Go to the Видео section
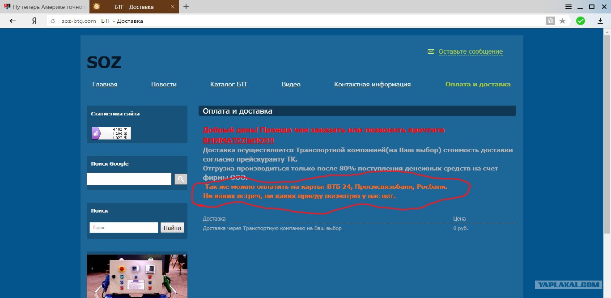Screen dimensions: 611x298 [291, 84]
